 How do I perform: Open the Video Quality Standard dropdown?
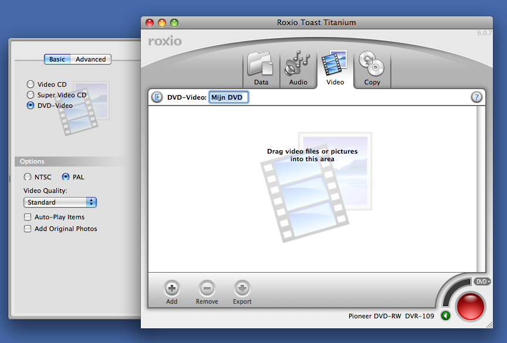(x=60, y=202)
